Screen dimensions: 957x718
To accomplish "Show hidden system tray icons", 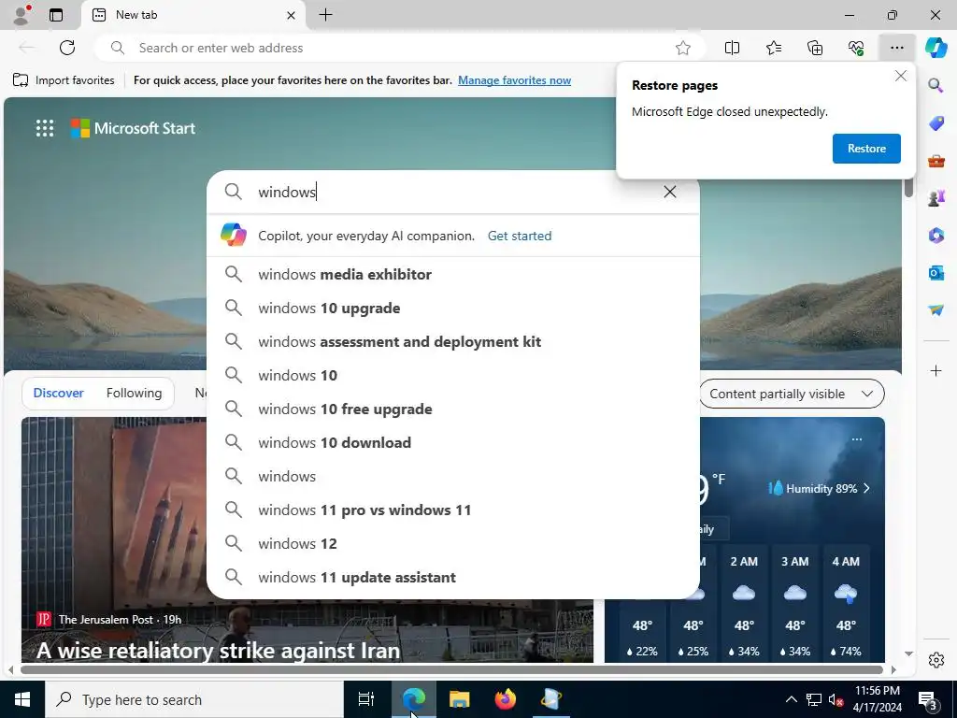I will (791, 699).
